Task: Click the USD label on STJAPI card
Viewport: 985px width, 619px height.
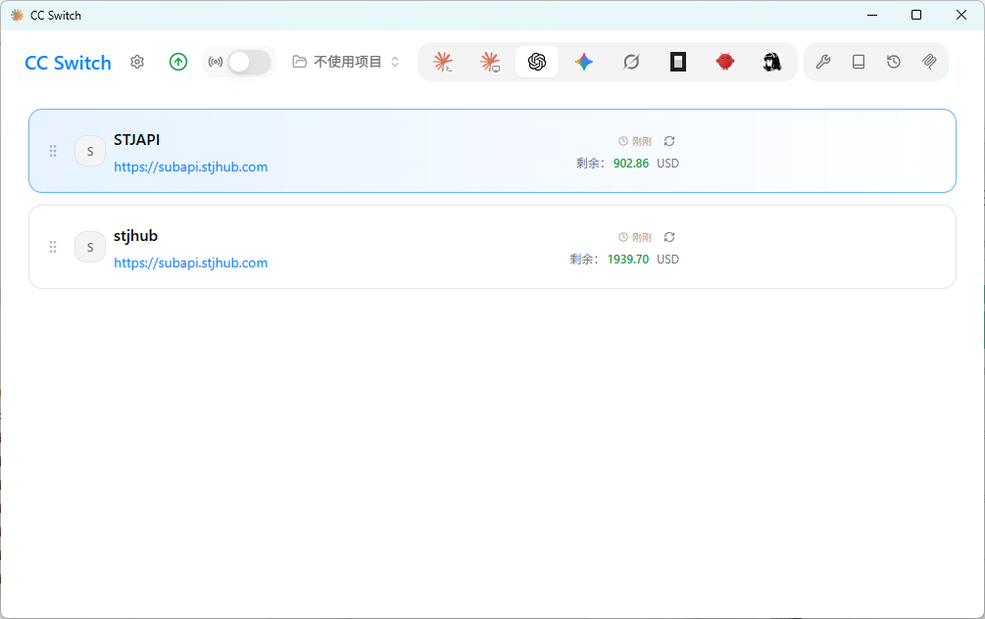Action: [667, 164]
